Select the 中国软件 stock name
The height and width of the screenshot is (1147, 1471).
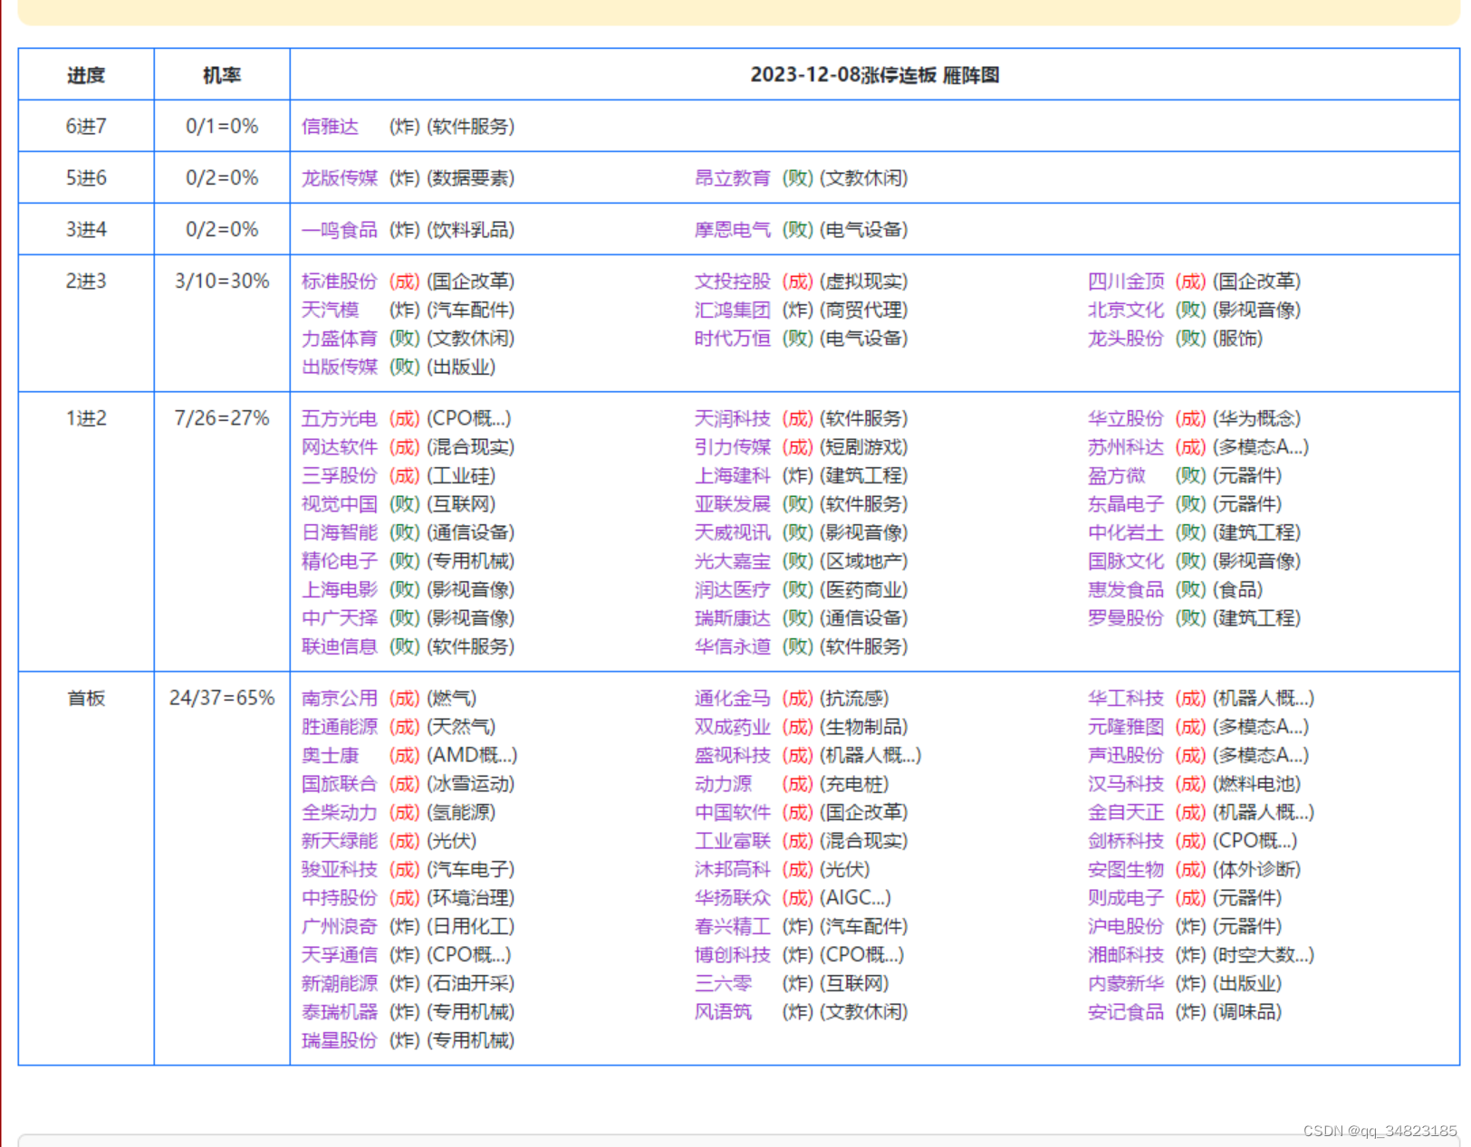click(x=733, y=812)
